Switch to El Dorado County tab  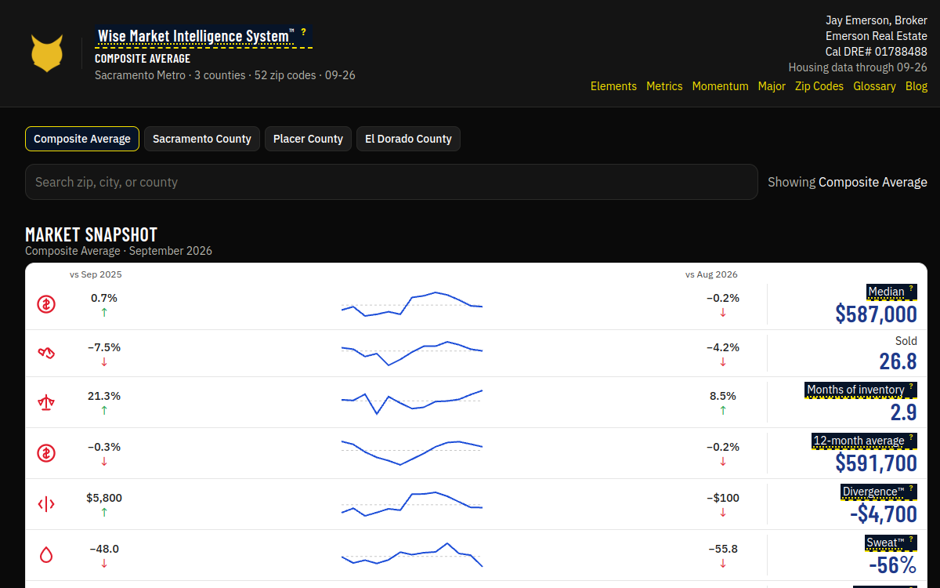(x=408, y=139)
